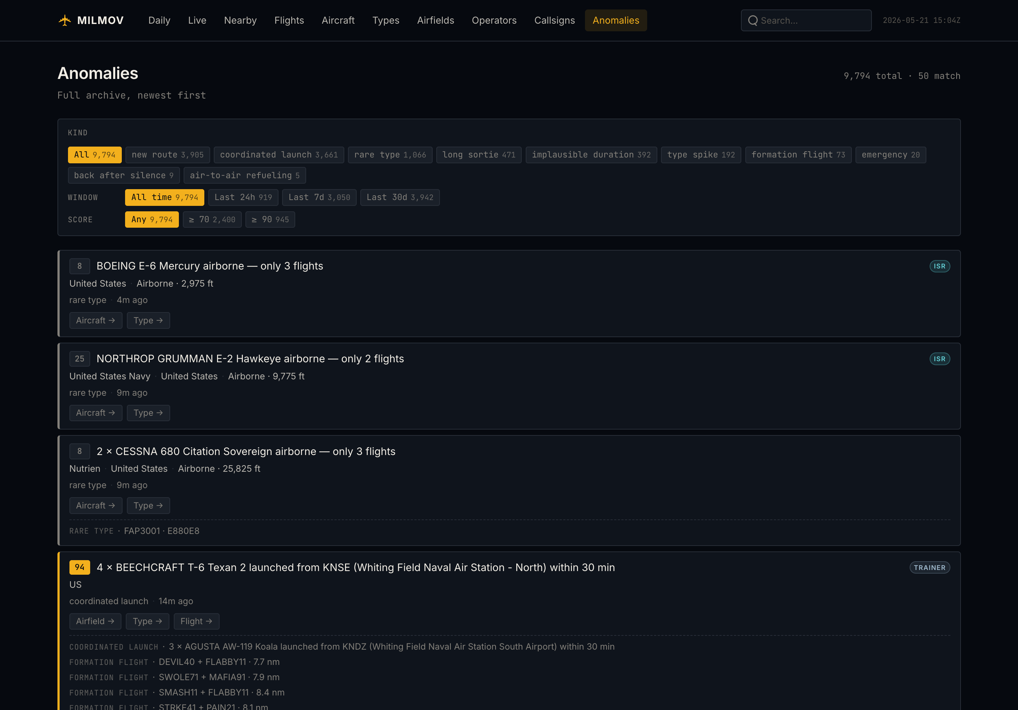Screen dimensions: 1018x710
Task: Click the Type link on the T-6 Texan card
Action: pyautogui.click(x=147, y=621)
